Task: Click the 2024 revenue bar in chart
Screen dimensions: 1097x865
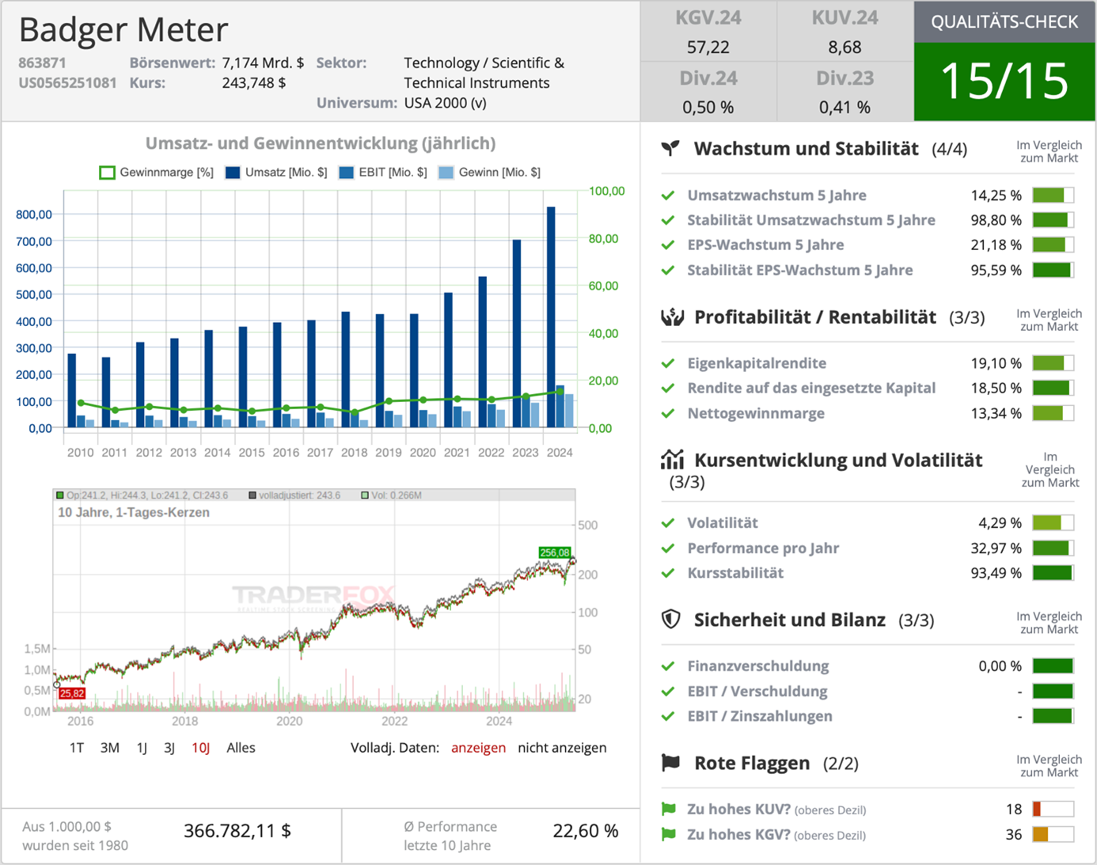Action: [551, 317]
